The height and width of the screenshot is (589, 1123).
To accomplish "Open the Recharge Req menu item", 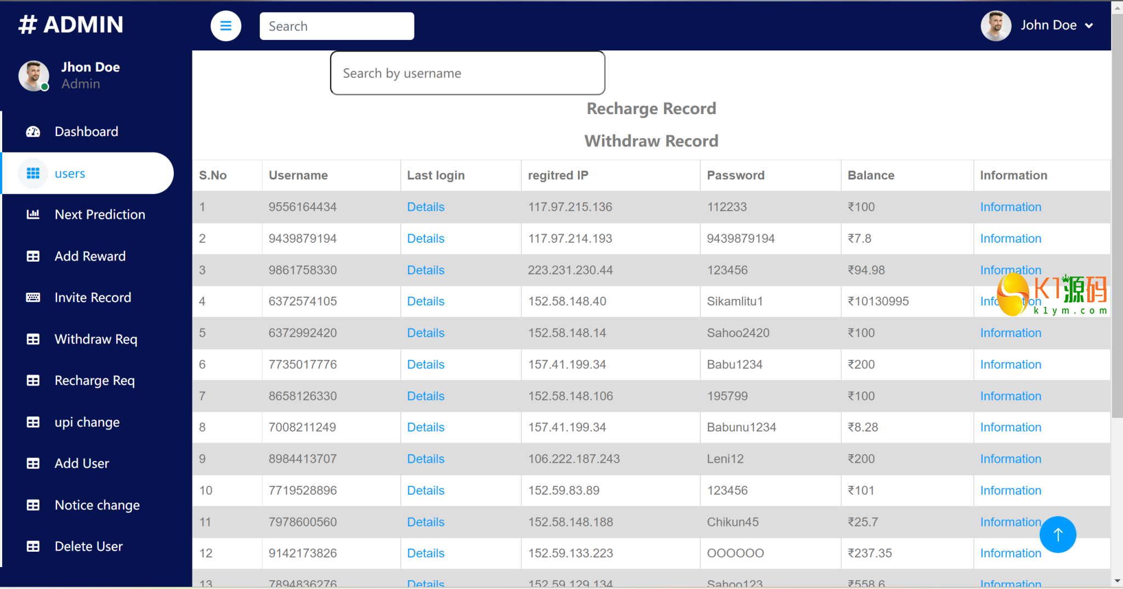I will tap(94, 381).
